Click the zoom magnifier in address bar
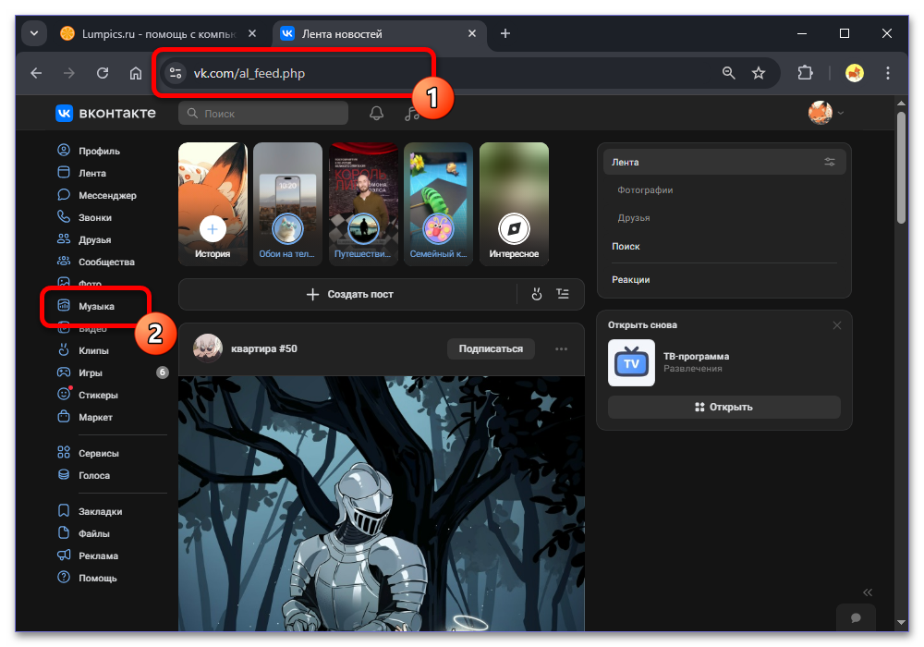This screenshot has height=647, width=924. point(729,73)
